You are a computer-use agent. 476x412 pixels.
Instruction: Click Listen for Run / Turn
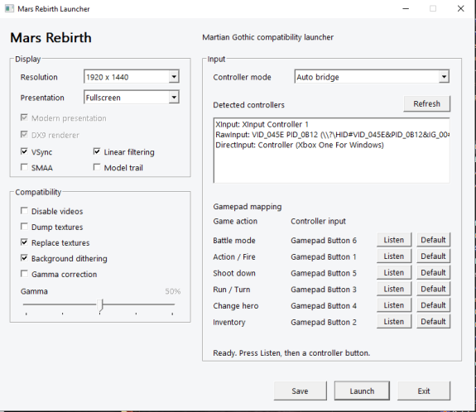pos(394,289)
